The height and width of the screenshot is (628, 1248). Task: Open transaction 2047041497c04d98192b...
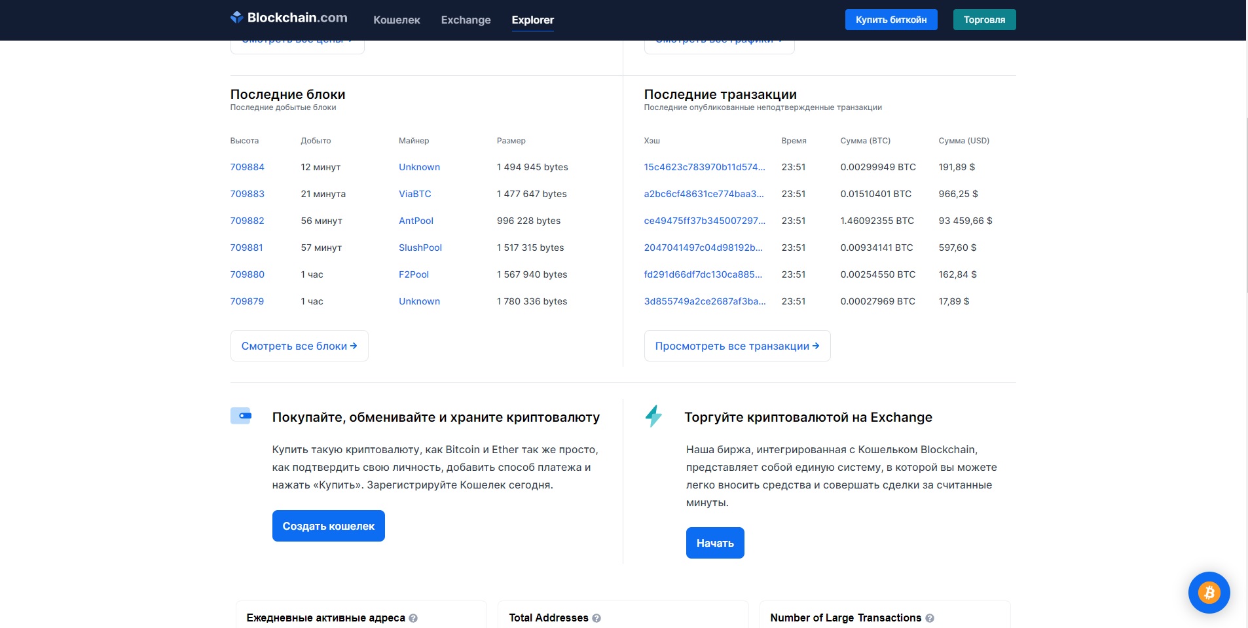(703, 248)
